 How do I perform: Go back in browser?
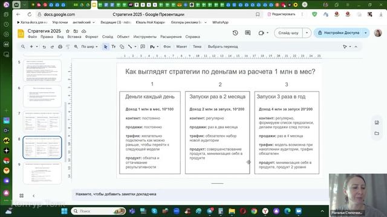[18, 14]
